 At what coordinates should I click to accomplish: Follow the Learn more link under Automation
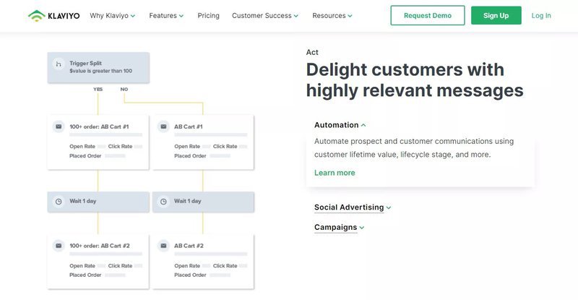(335, 173)
